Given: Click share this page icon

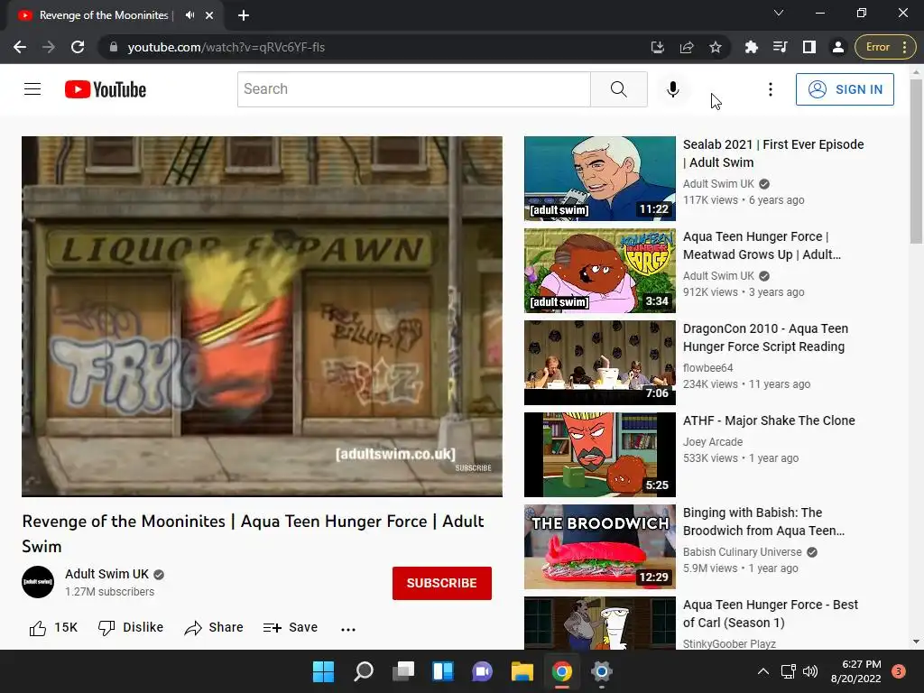Looking at the screenshot, I should [687, 47].
